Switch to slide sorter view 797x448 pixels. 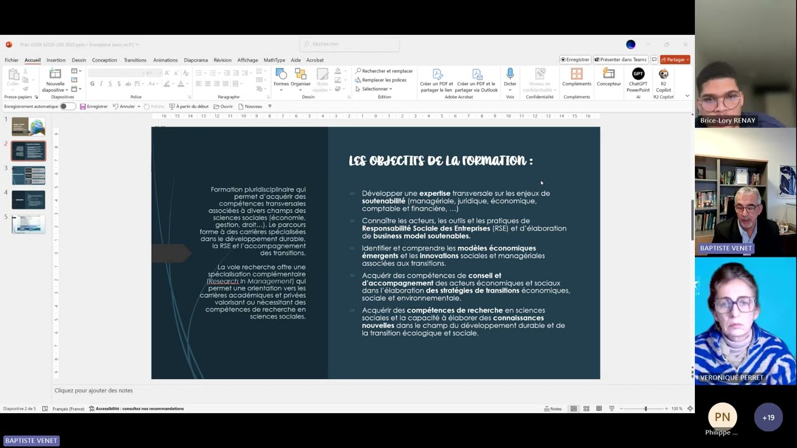(x=586, y=409)
